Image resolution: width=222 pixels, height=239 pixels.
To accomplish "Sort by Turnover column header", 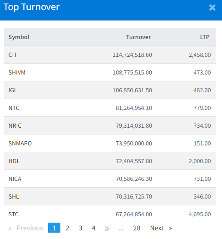I will click(138, 37).
